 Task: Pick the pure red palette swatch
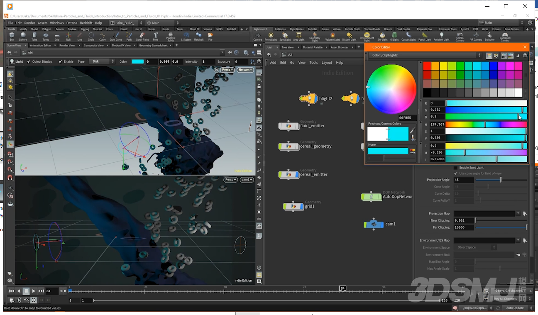point(427,66)
